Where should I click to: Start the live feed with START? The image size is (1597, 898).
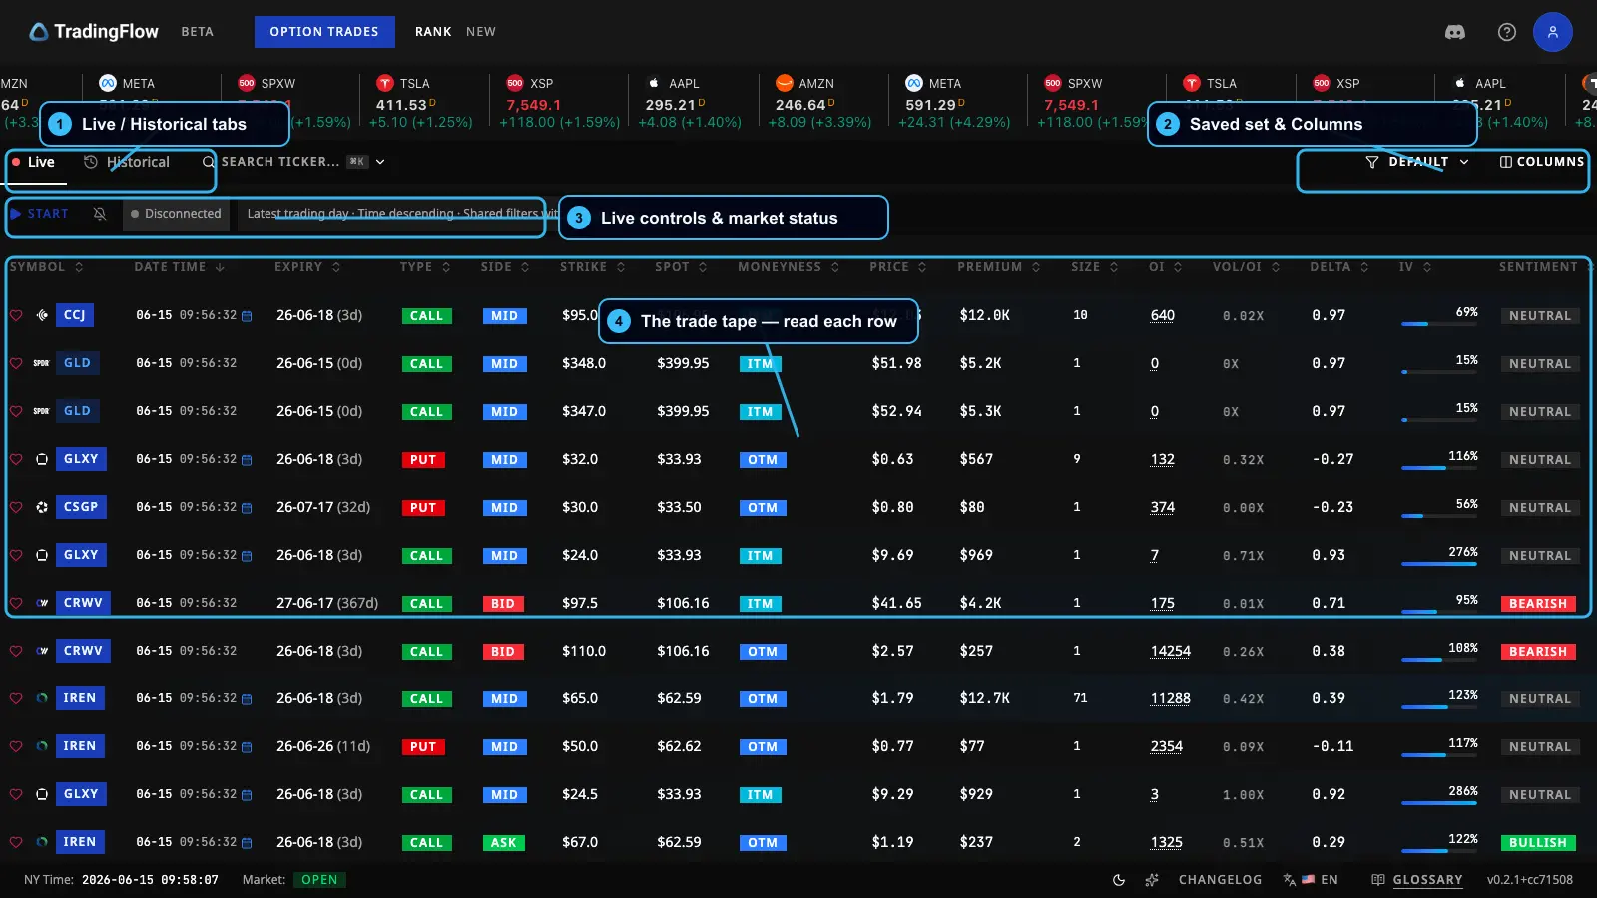[x=40, y=214]
